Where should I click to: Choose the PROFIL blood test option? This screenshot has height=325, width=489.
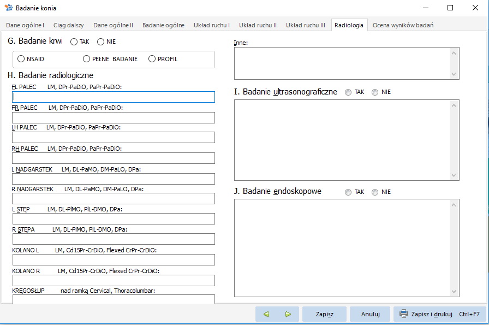tap(152, 58)
